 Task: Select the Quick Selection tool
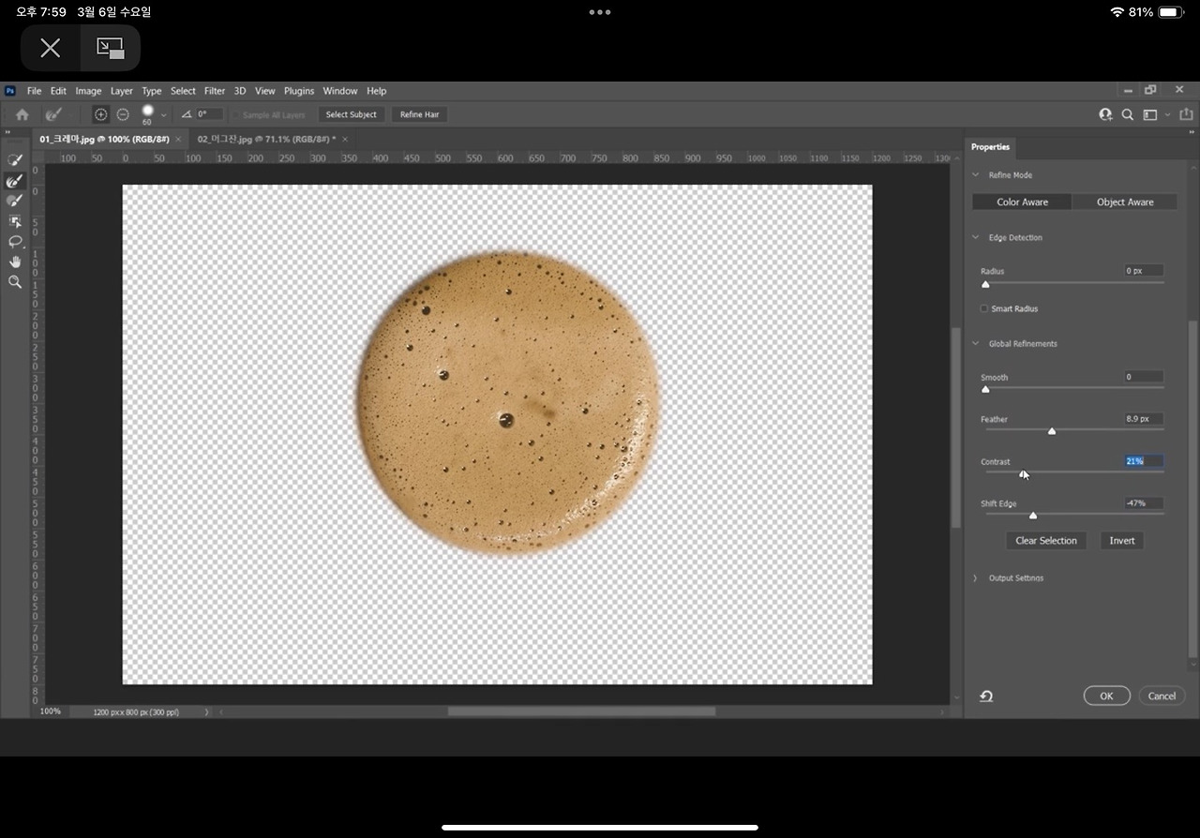[15, 160]
